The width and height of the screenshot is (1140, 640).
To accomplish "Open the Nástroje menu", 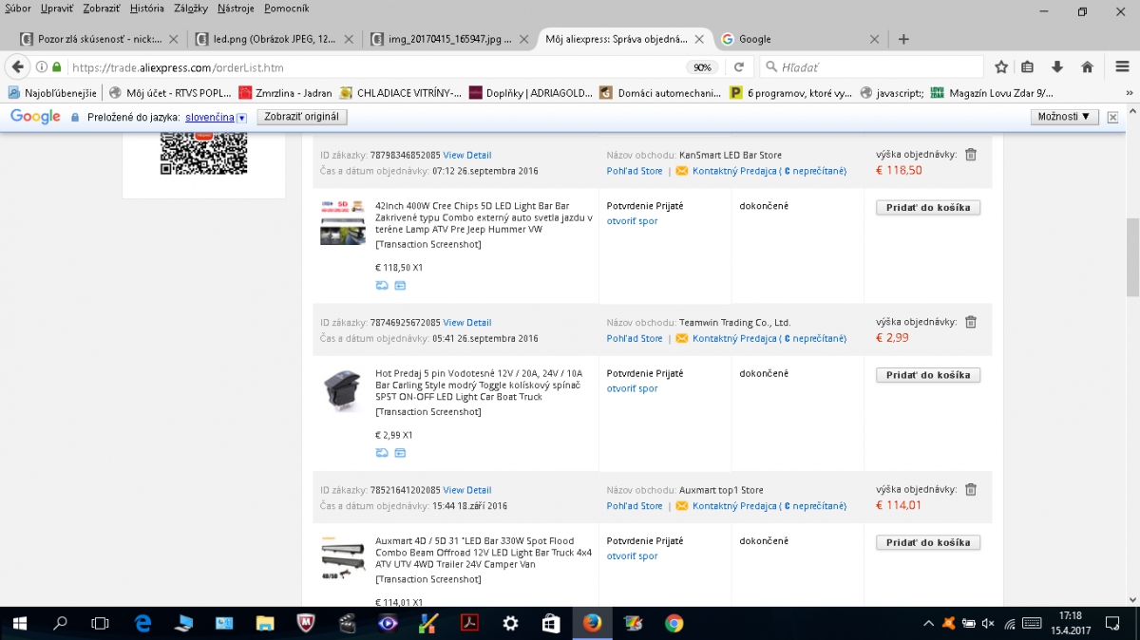I will (x=236, y=9).
